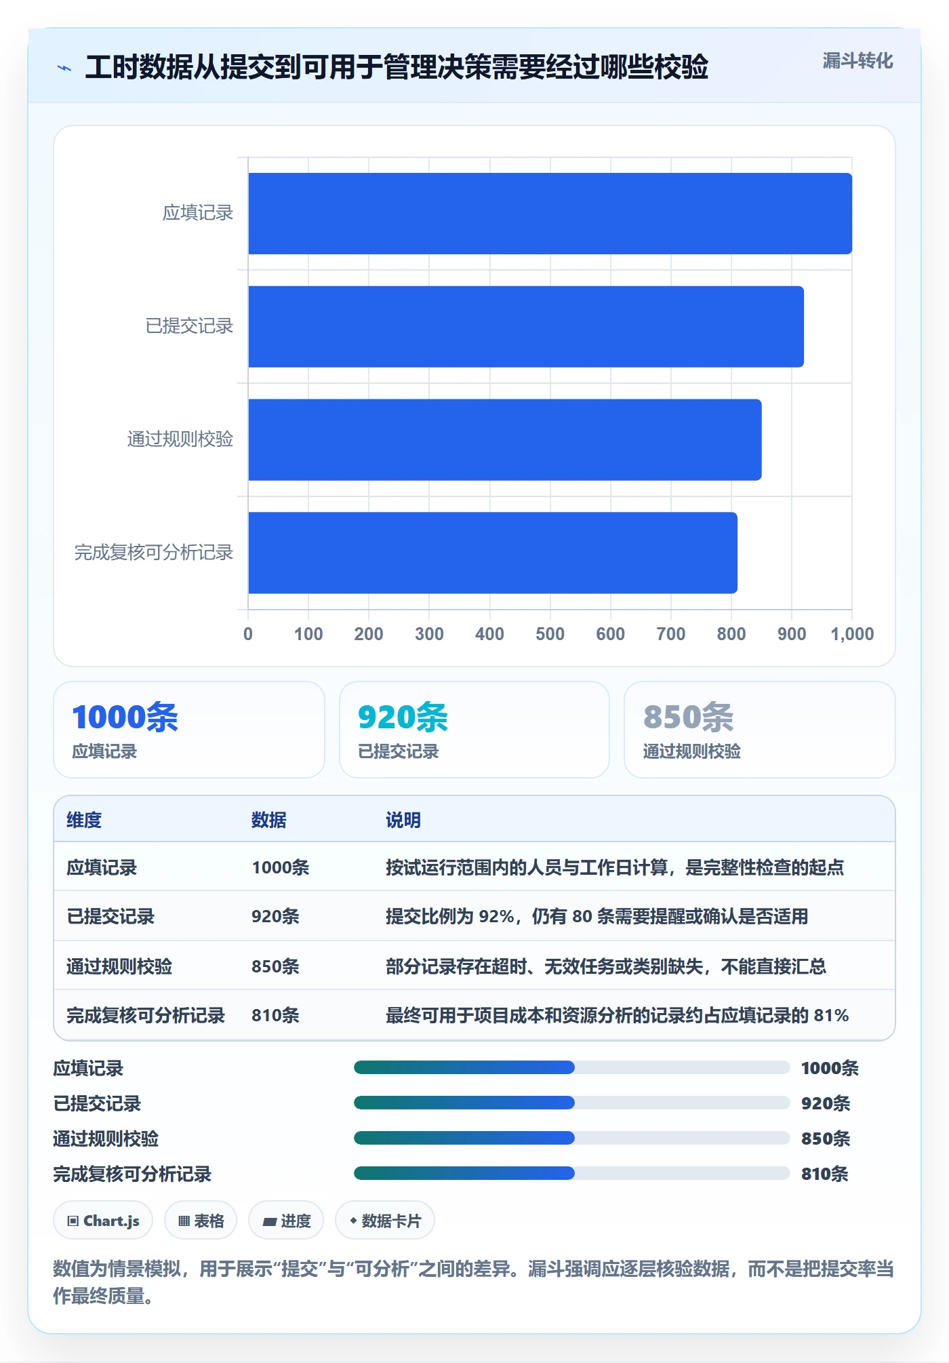This screenshot has height=1363, width=949.
Task: Click the description starting with 按试运行范围内
Action: point(615,867)
